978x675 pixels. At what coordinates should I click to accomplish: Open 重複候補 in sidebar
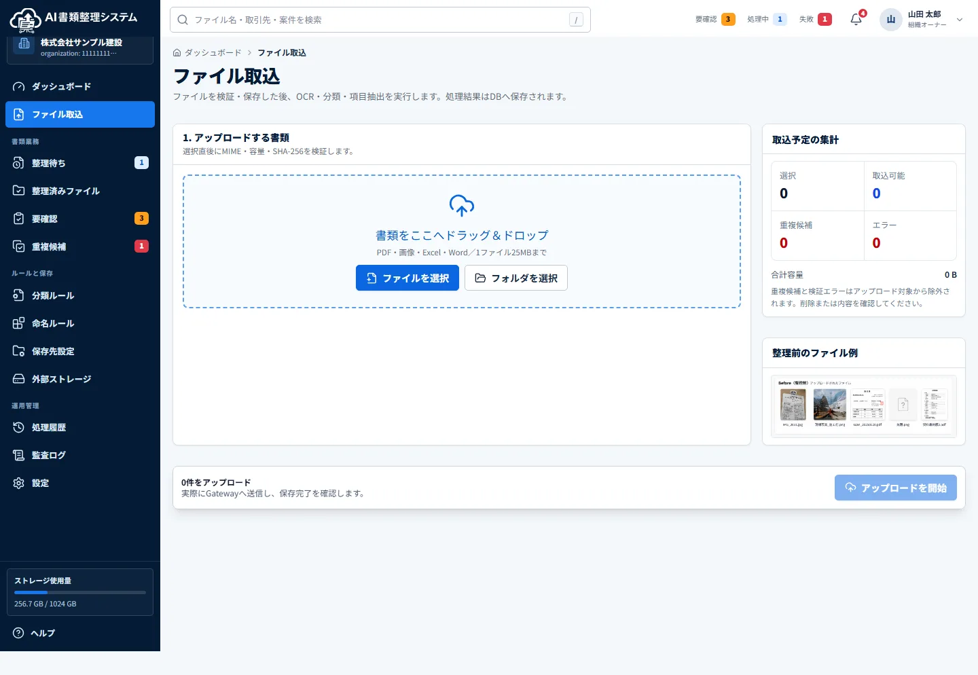tap(80, 247)
